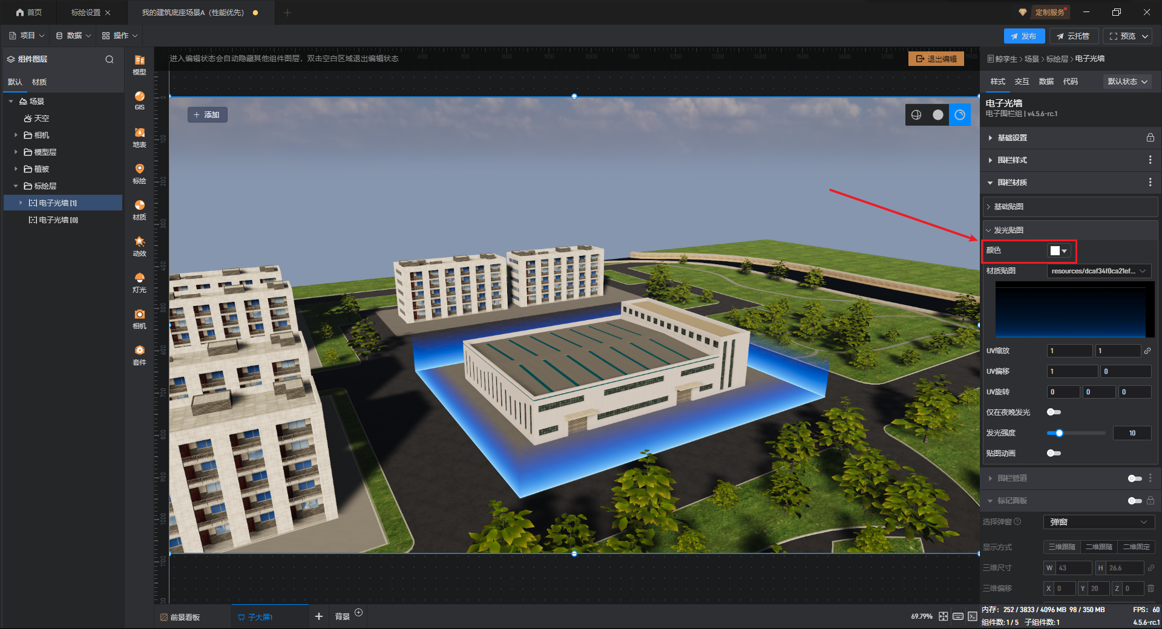The image size is (1162, 629).
Task: Turn on the 围栏管道 switch
Action: coord(1134,478)
